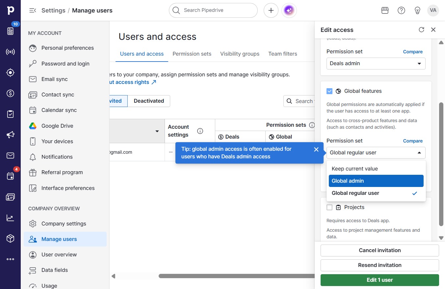Go to Email sync settings
Viewport: 445px width, 289px height.
pyautogui.click(x=65, y=79)
